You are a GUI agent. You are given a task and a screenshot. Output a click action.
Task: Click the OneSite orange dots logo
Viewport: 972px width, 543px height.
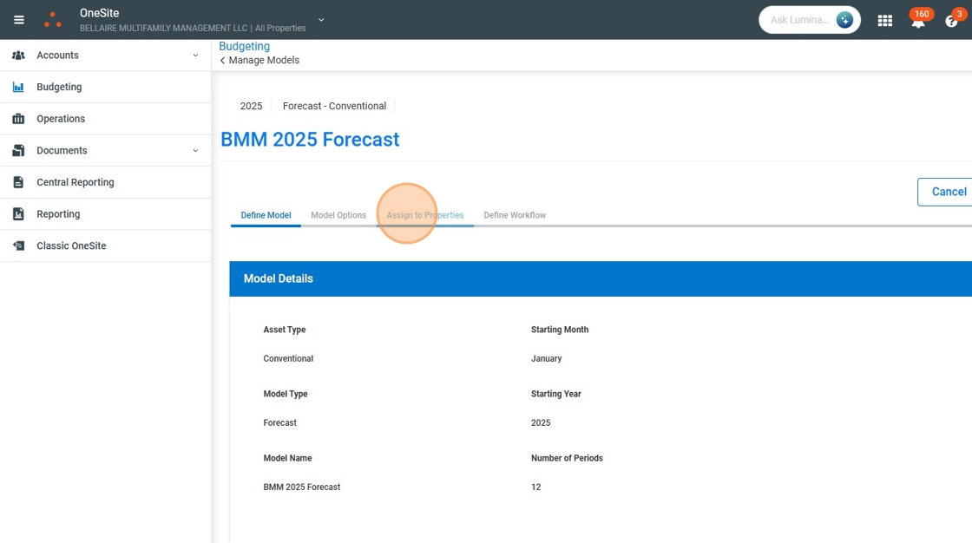53,20
